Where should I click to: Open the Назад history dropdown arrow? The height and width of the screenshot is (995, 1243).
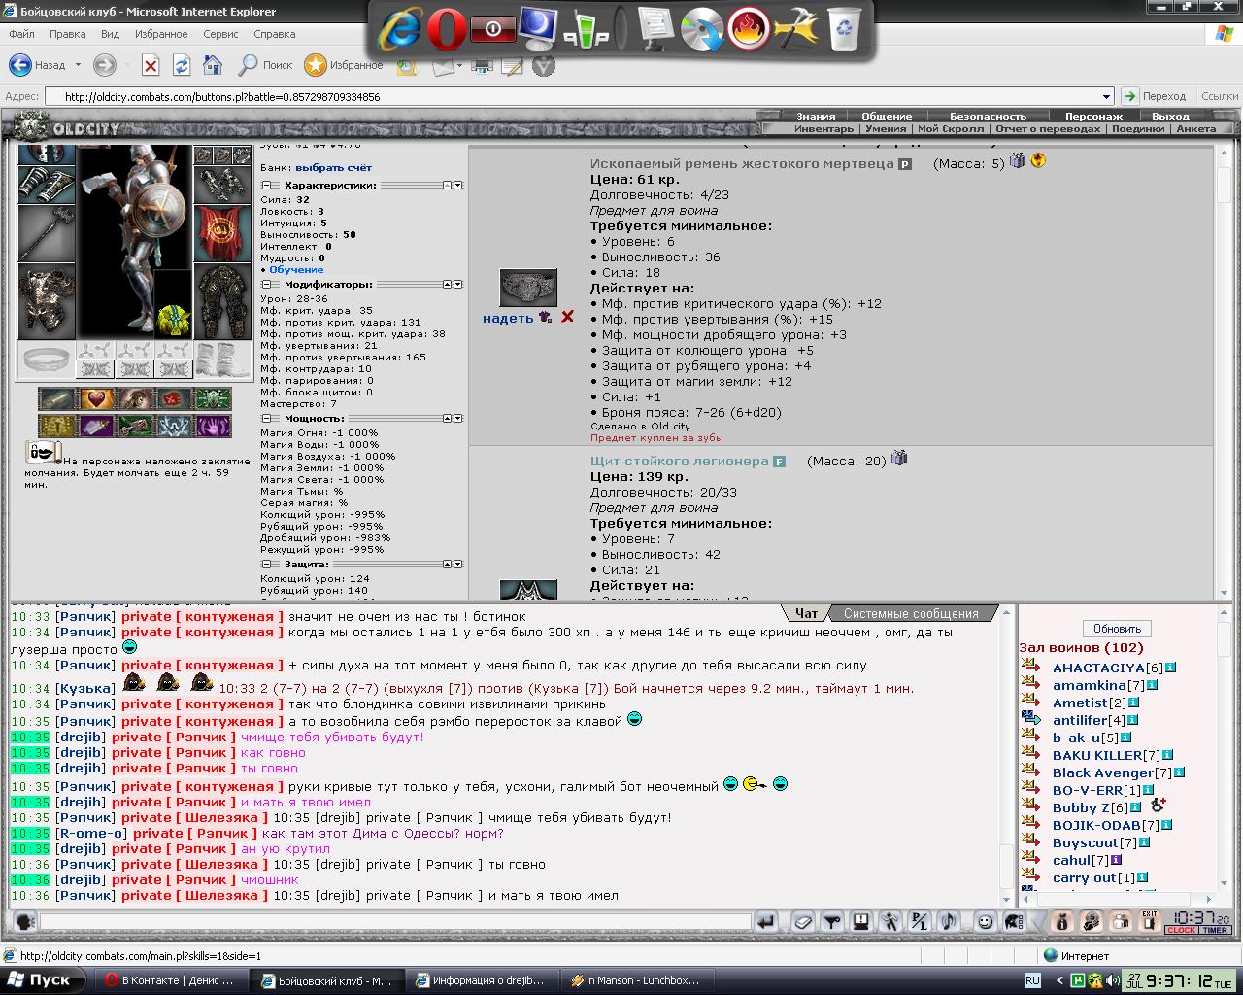click(x=78, y=65)
